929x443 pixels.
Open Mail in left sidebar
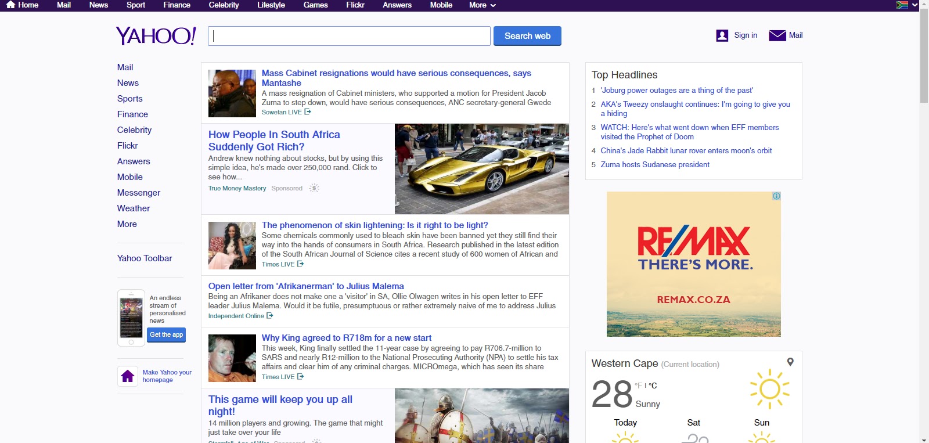click(x=125, y=67)
